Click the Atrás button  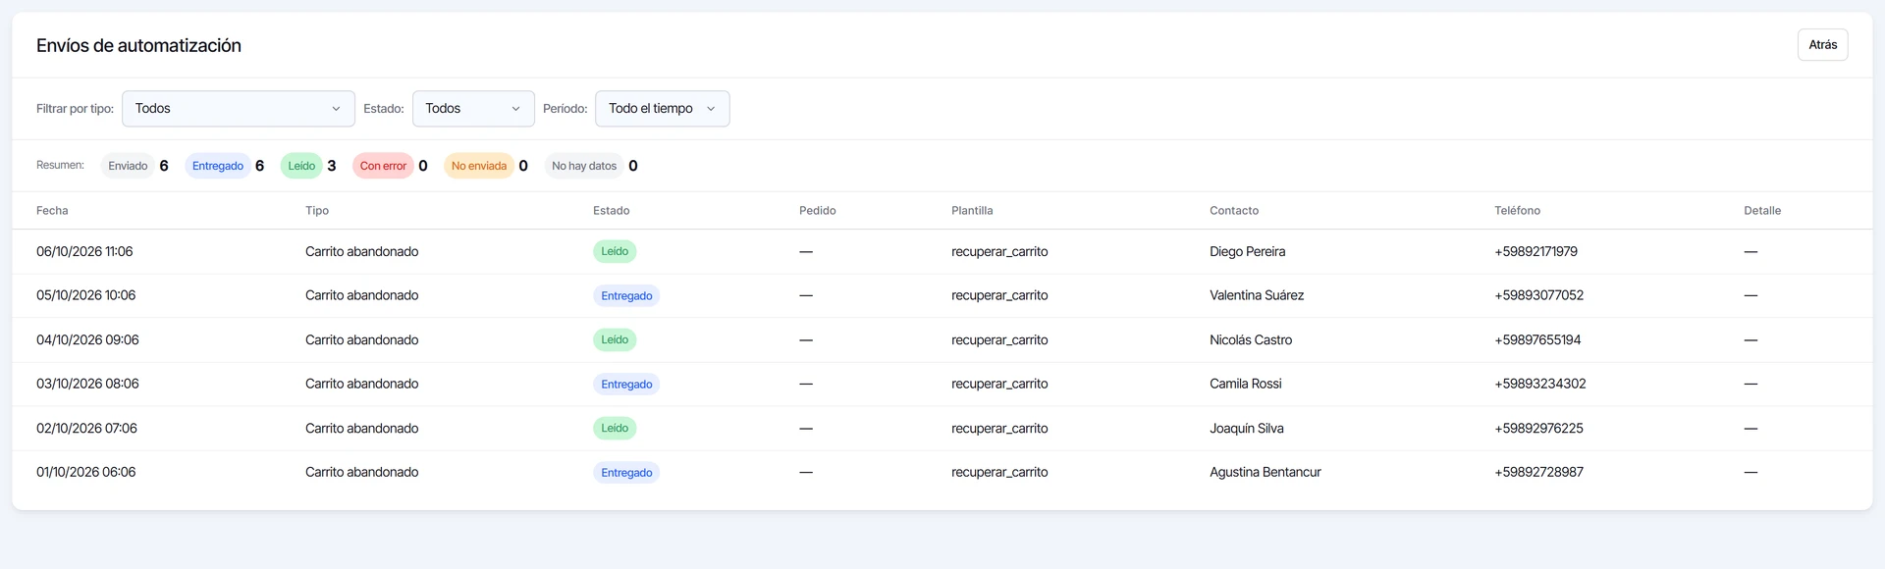[1822, 45]
